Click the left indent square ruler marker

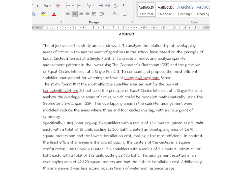click(43, 30)
